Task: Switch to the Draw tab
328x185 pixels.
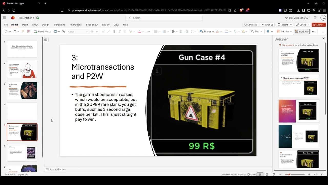Action: pyautogui.click(x=35, y=25)
